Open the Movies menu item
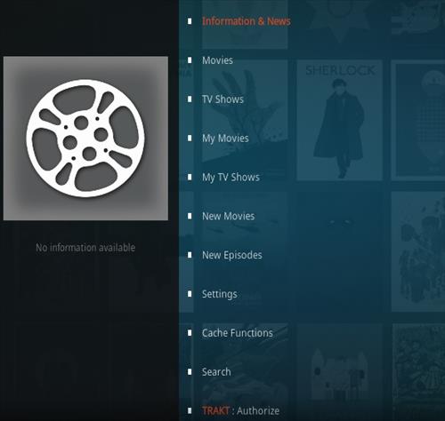The width and height of the screenshot is (445, 421). coord(217,60)
